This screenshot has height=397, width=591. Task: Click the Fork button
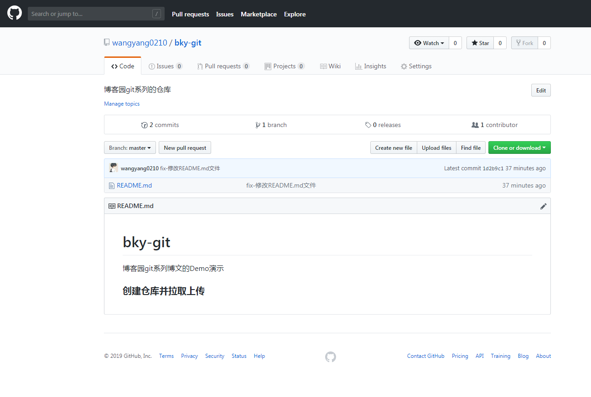point(524,43)
